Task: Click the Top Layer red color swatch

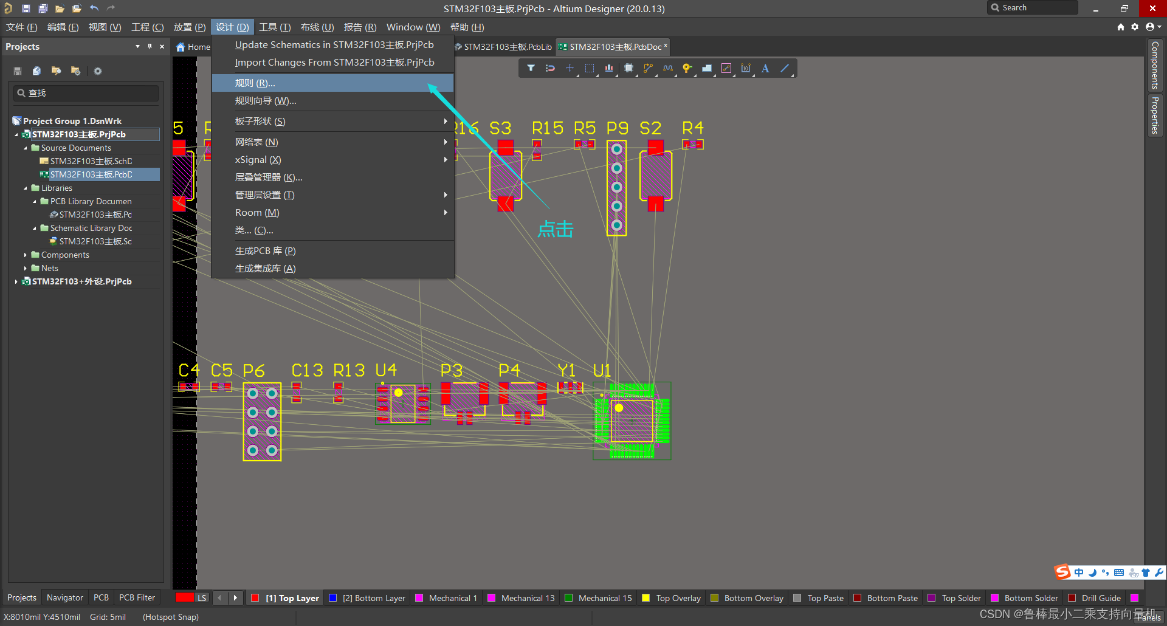Action: coord(255,598)
